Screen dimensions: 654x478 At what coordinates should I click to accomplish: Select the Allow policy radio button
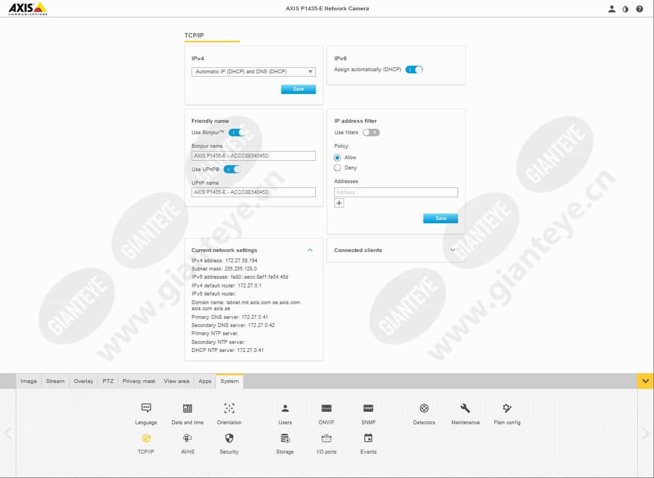tap(338, 158)
